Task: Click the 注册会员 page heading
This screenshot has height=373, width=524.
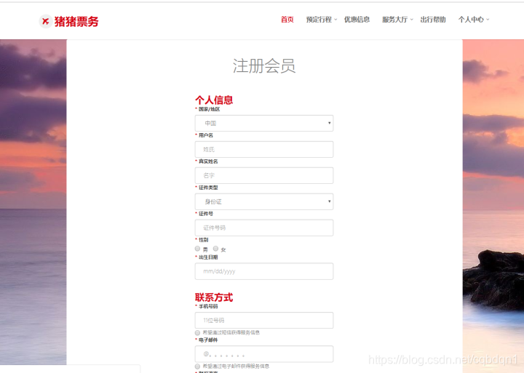Action: (x=264, y=65)
